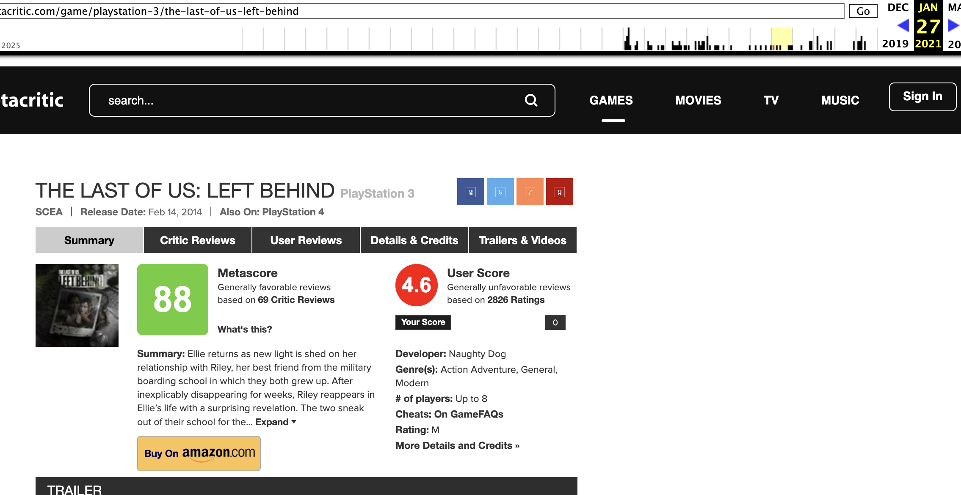Click the red 4.6 user score circle
The image size is (961, 495).
point(416,285)
